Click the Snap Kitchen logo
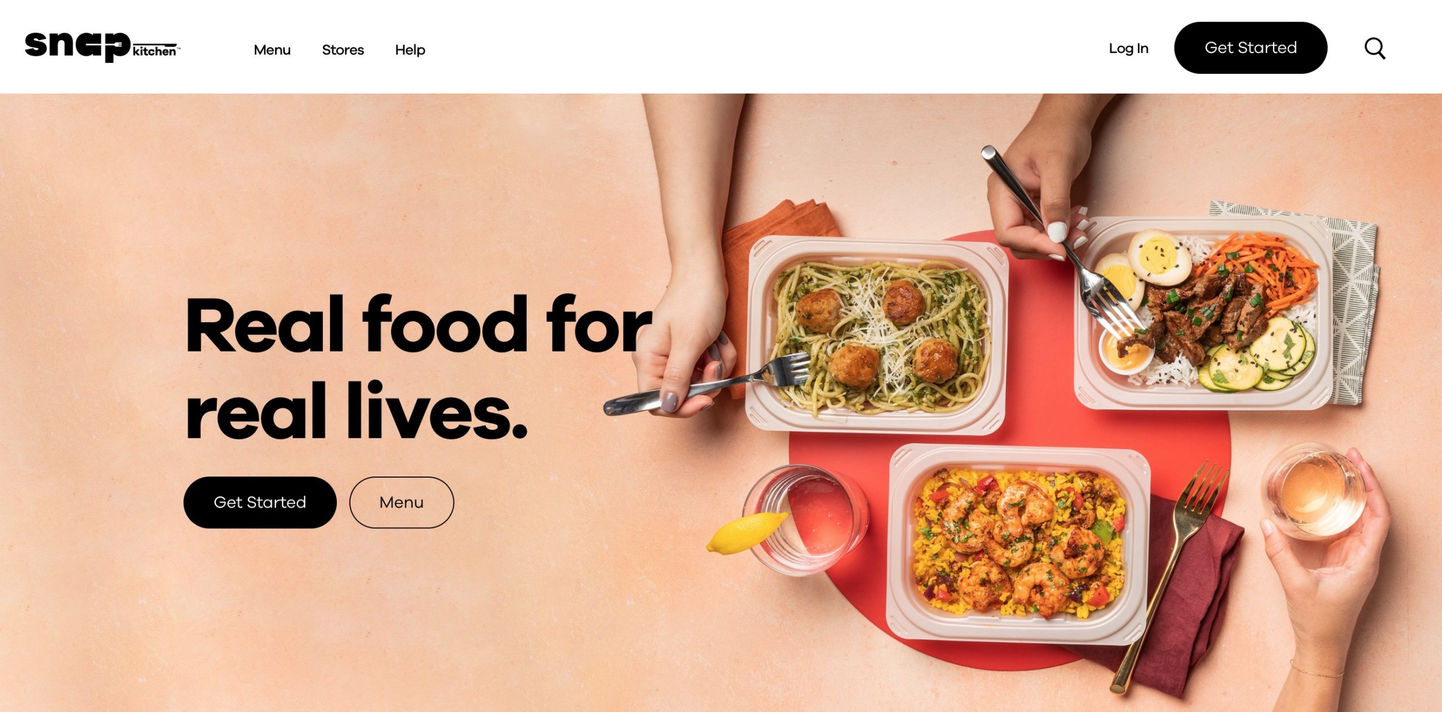Image resolution: width=1442 pixels, height=712 pixels. [x=102, y=47]
